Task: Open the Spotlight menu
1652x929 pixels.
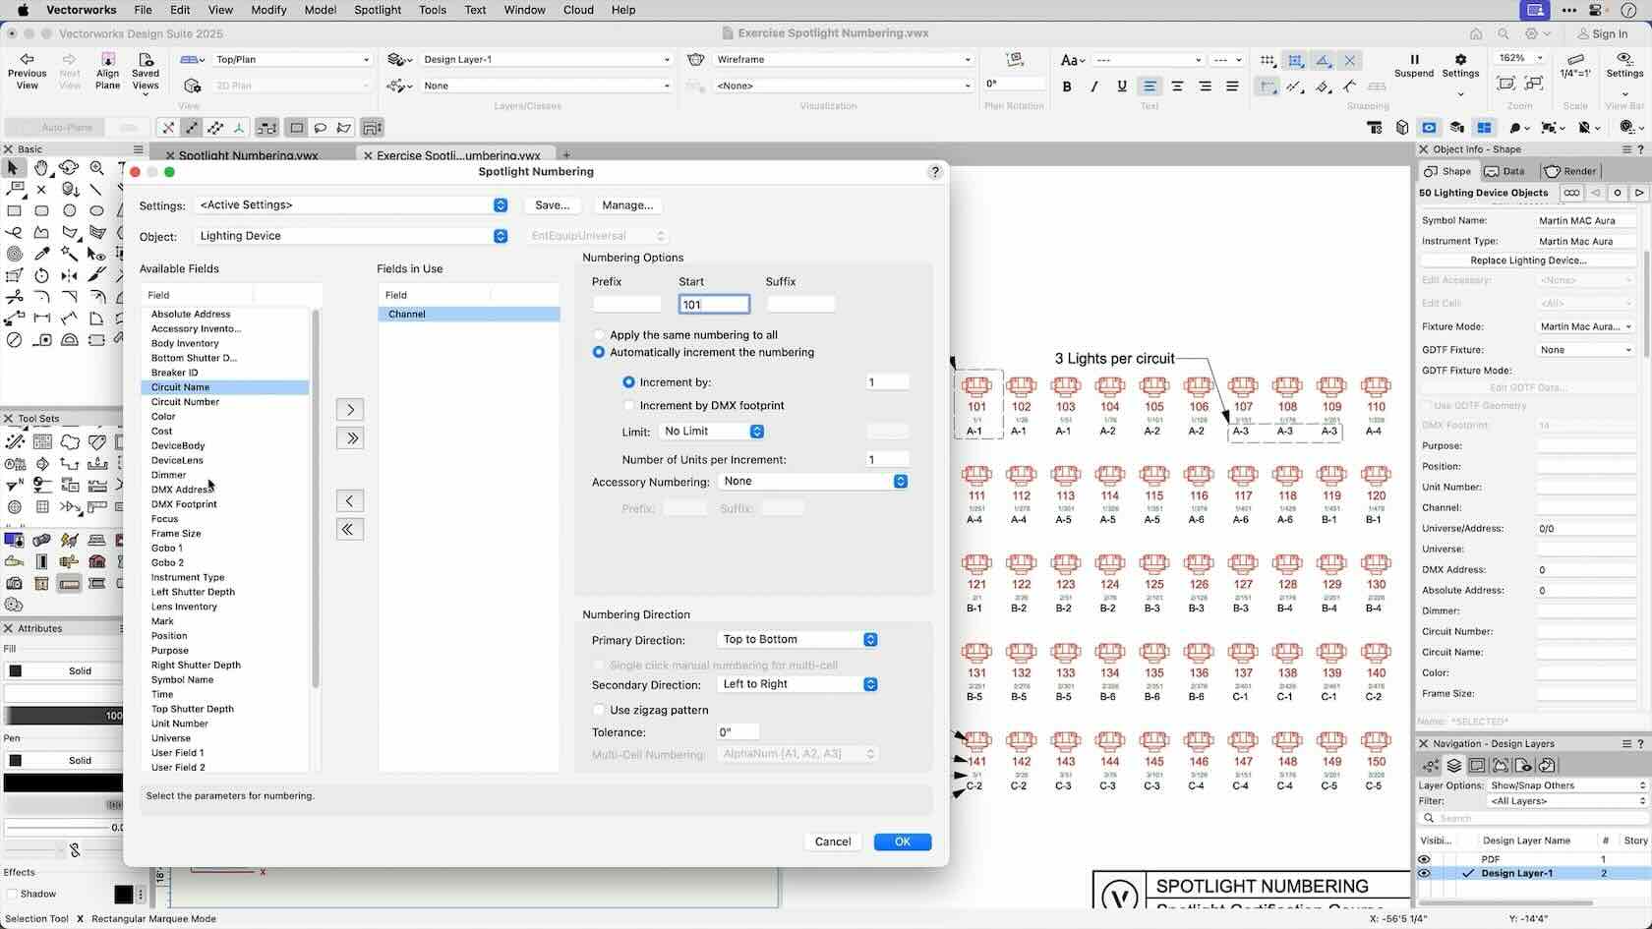Action: pos(378,10)
